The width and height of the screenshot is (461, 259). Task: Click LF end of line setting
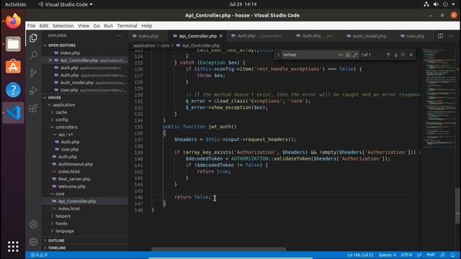[419, 255]
